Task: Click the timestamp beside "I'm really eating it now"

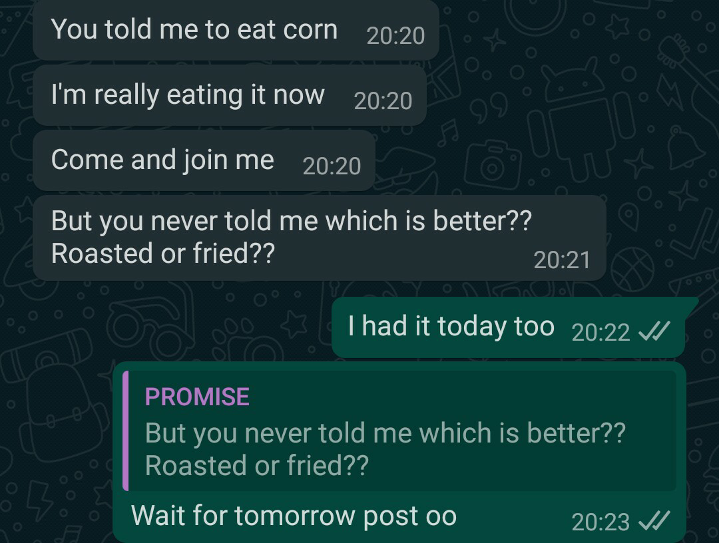Action: tap(383, 100)
